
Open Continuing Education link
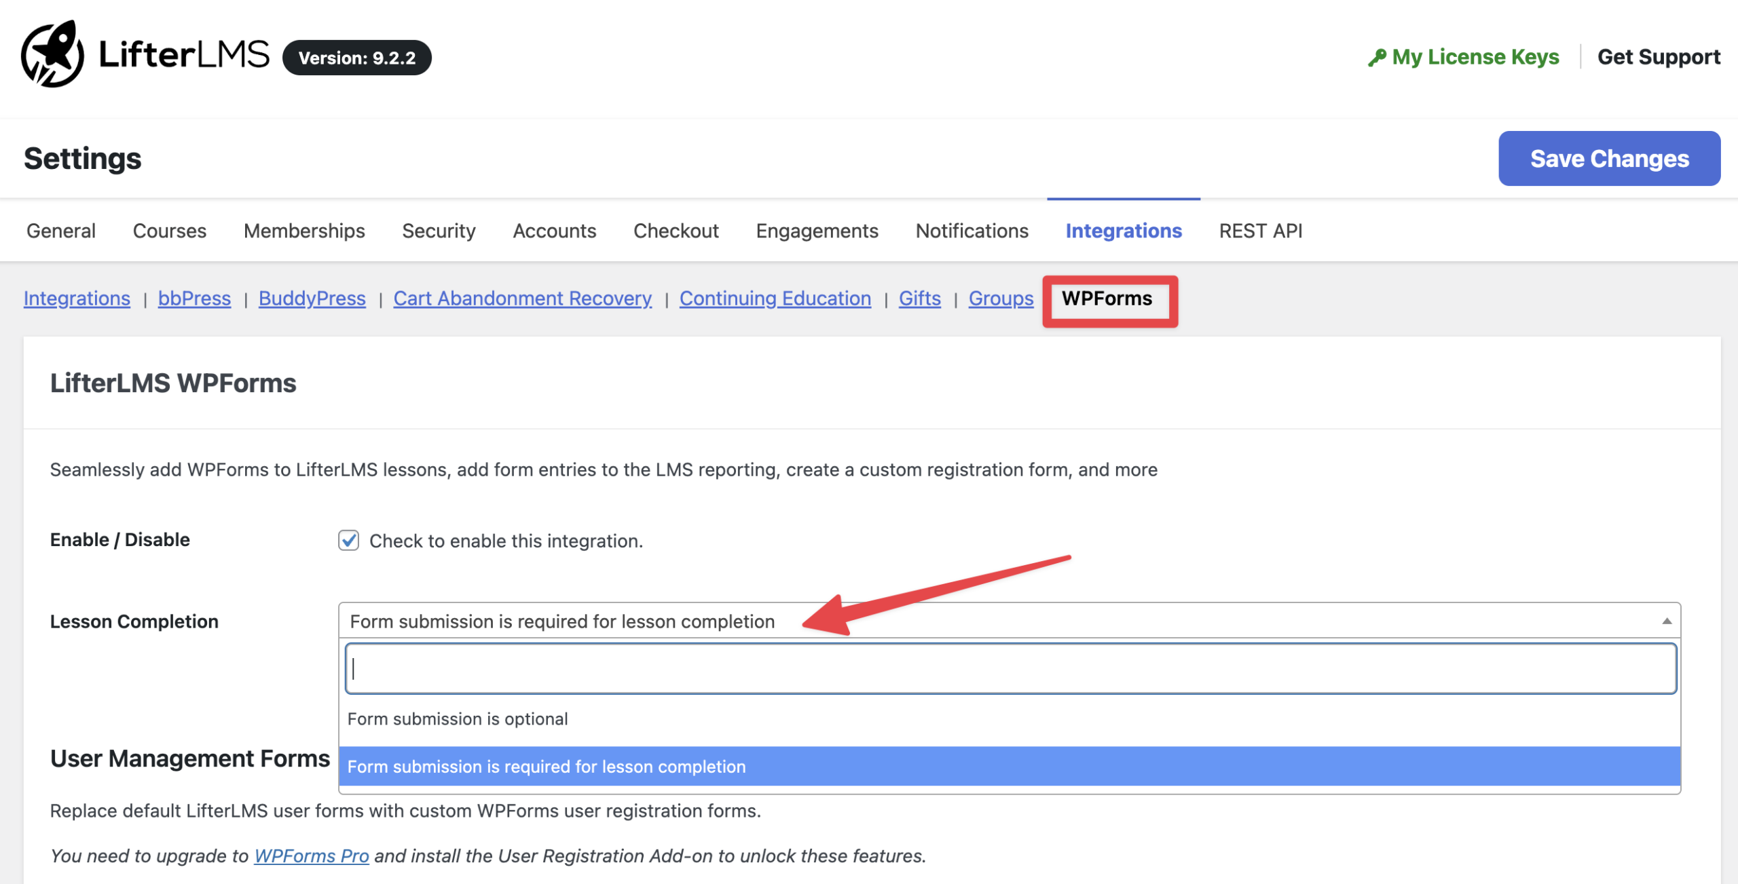point(775,299)
